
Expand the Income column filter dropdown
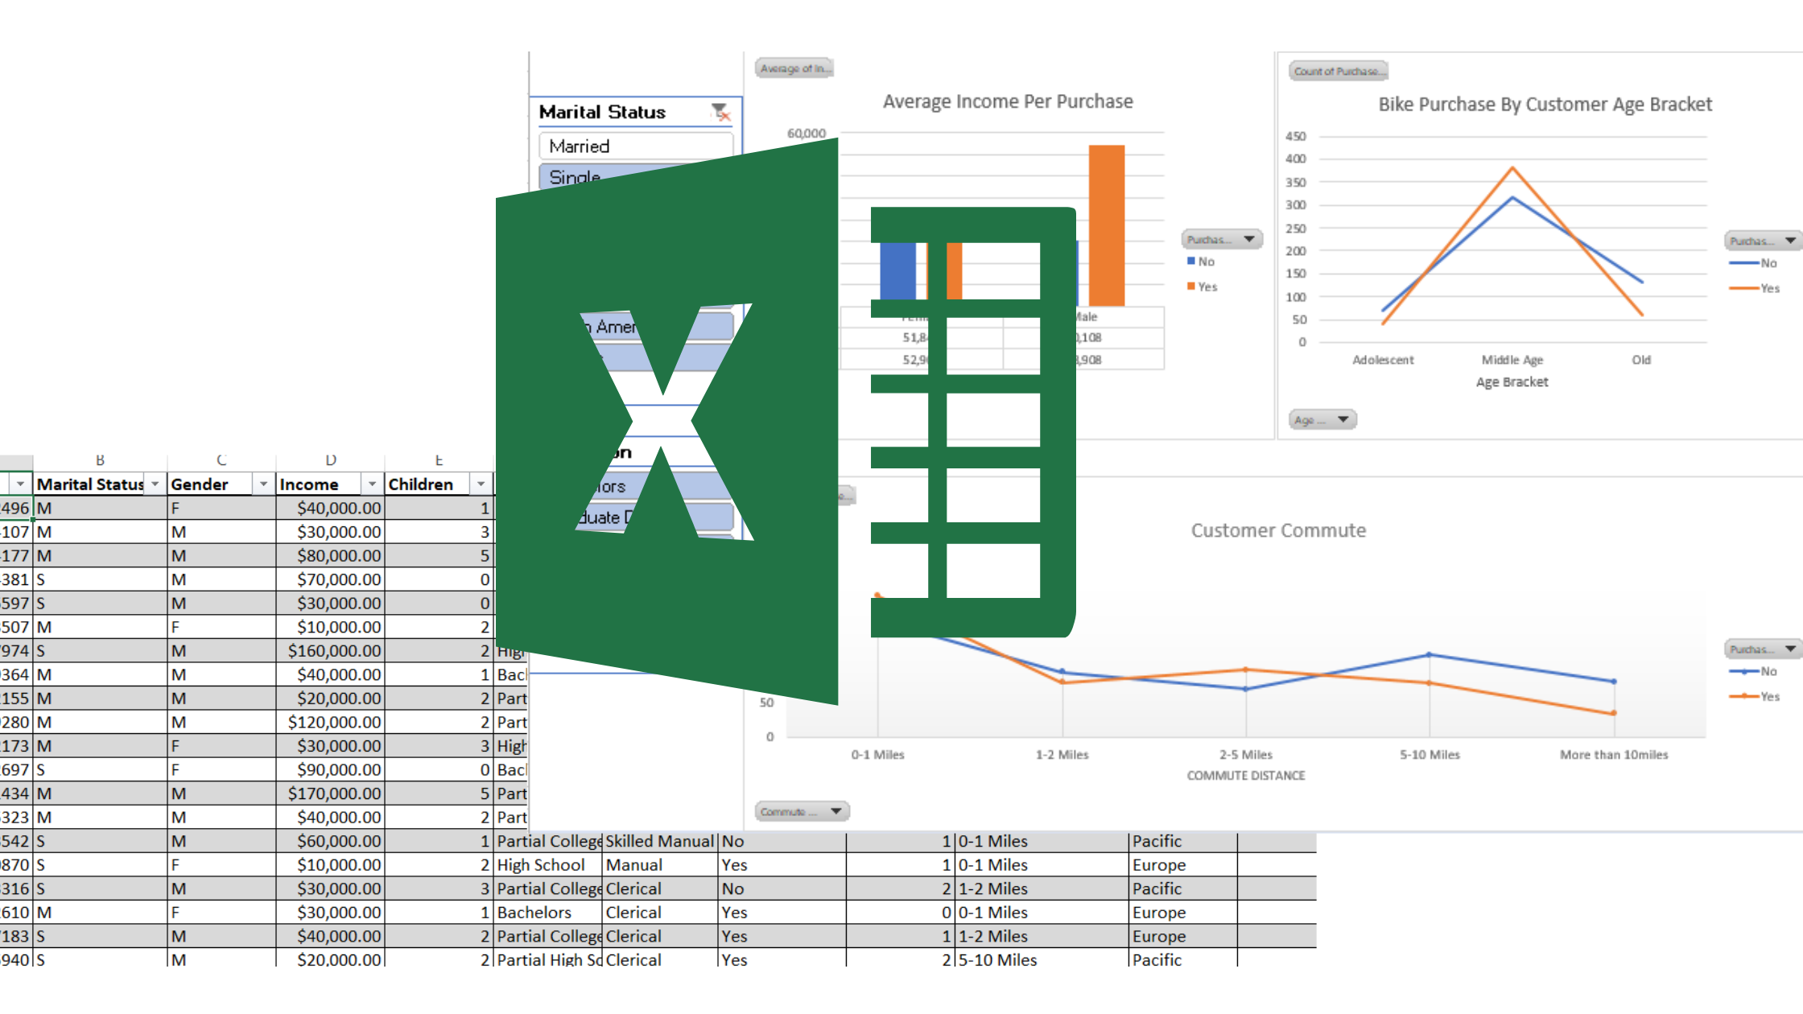[372, 484]
